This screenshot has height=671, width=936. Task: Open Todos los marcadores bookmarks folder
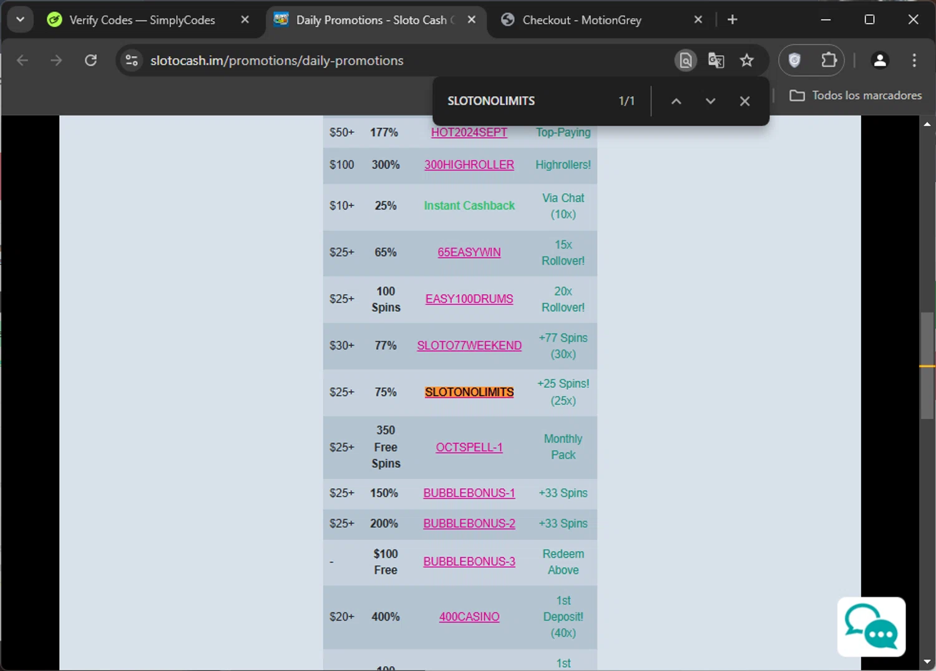(x=856, y=95)
